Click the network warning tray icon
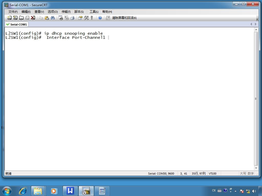The height and width of the screenshot is (196, 262). click(248, 191)
